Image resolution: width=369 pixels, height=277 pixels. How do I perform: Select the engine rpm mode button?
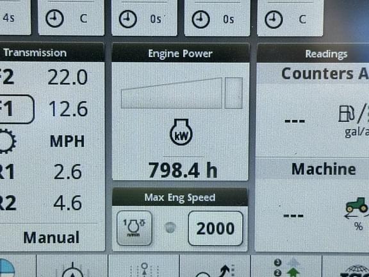pos(135,228)
